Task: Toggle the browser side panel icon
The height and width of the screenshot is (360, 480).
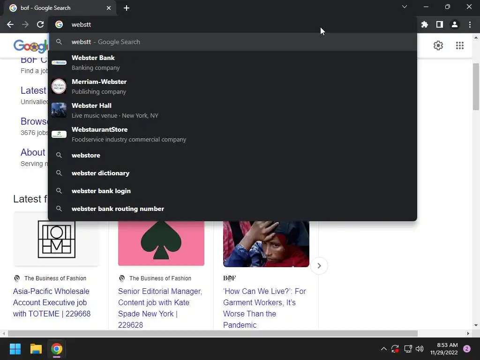Action: [x=440, y=24]
